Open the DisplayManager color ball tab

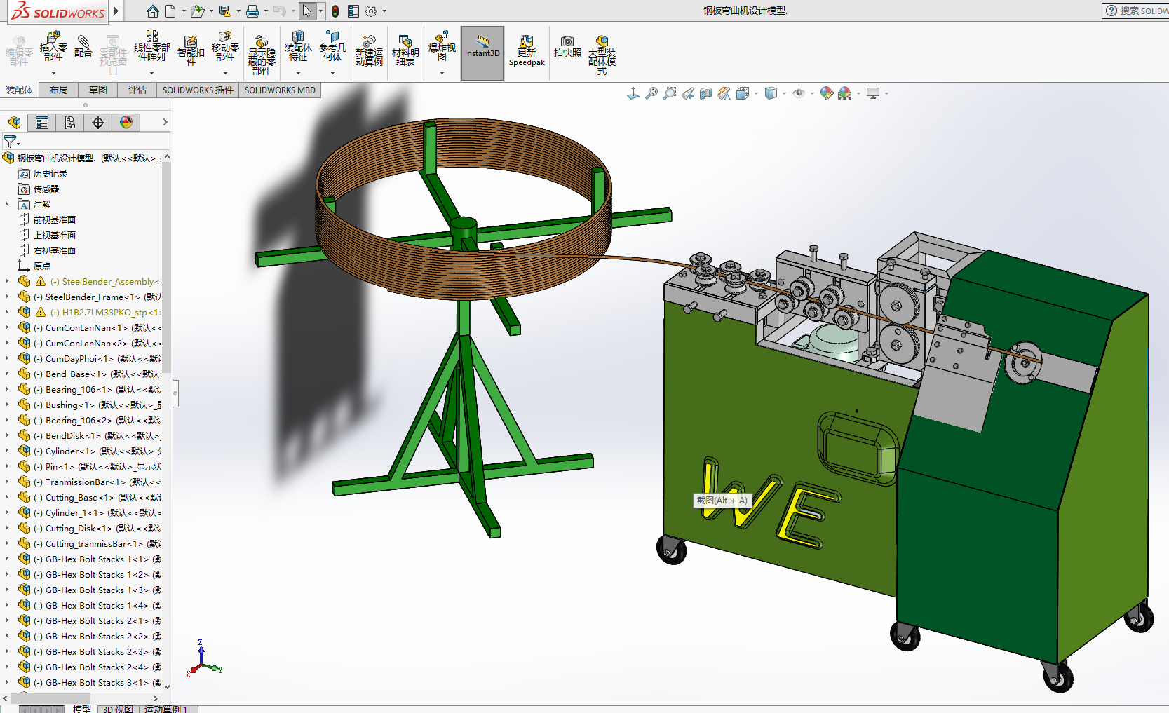(126, 123)
